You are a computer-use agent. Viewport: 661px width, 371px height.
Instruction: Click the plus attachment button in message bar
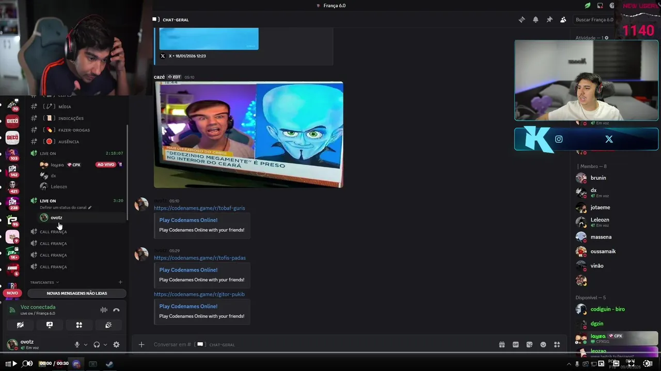[x=141, y=345]
